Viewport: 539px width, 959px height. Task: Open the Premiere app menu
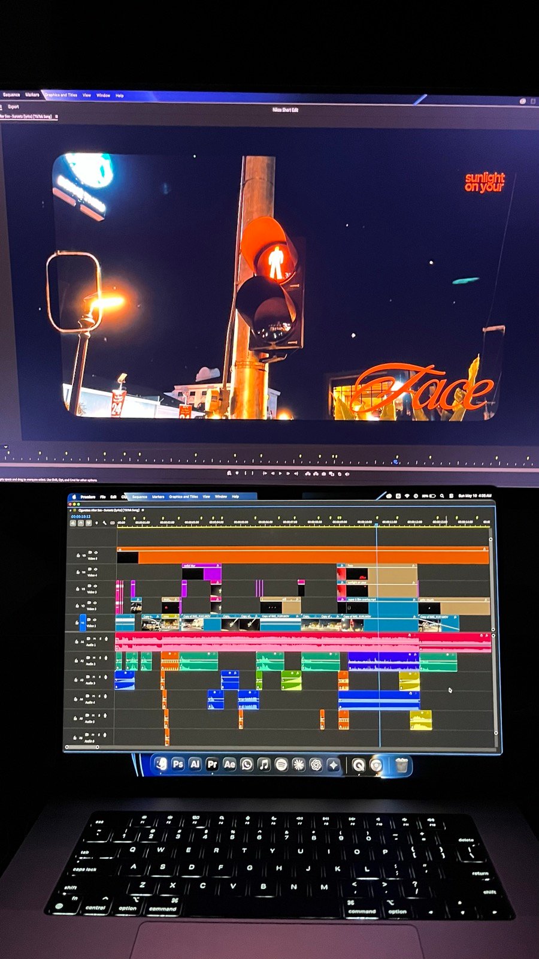pos(88,496)
